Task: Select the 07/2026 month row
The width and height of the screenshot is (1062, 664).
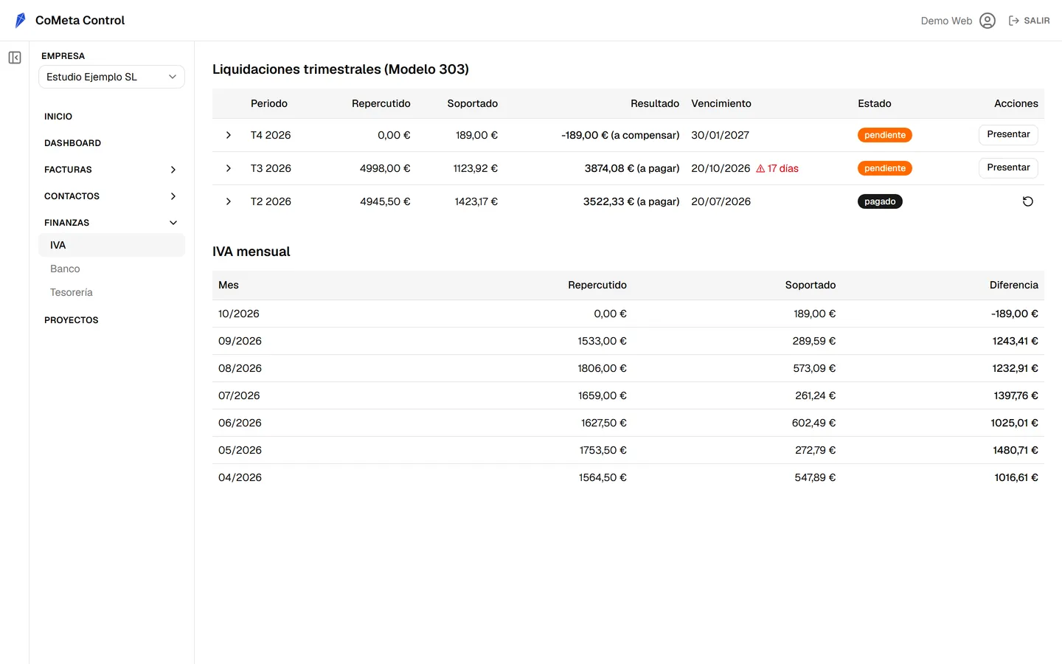Action: 628,395
